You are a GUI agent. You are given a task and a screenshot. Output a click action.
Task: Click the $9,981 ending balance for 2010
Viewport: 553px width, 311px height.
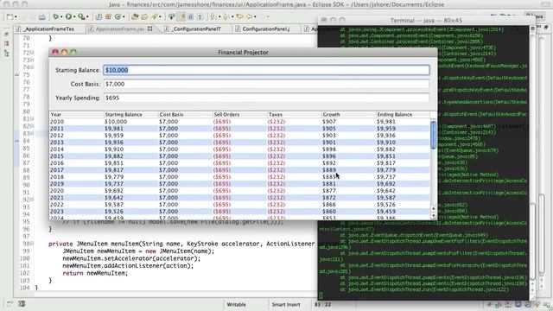[x=386, y=122]
